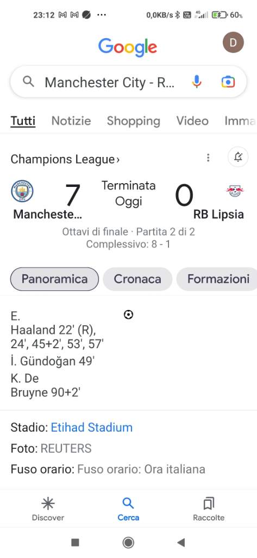This screenshot has height=558, width=257.
Task: Open Discover from bottom navigation
Action: click(48, 509)
